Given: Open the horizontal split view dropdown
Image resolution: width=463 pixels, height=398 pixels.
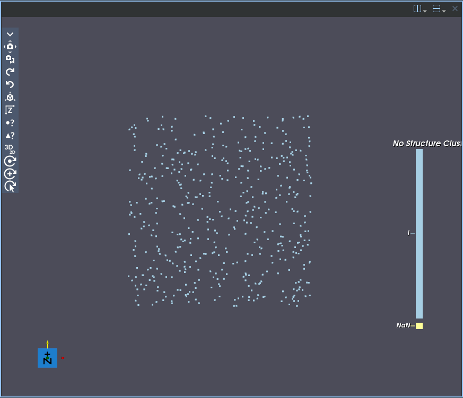Looking at the screenshot, I should pyautogui.click(x=443, y=10).
